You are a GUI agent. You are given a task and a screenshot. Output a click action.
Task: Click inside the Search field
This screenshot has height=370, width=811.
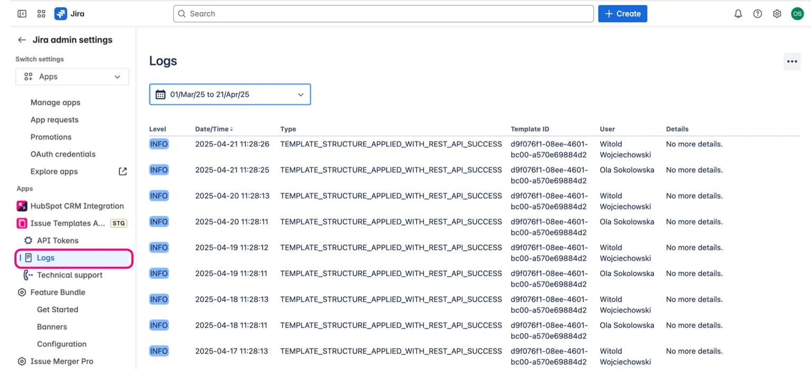point(383,13)
